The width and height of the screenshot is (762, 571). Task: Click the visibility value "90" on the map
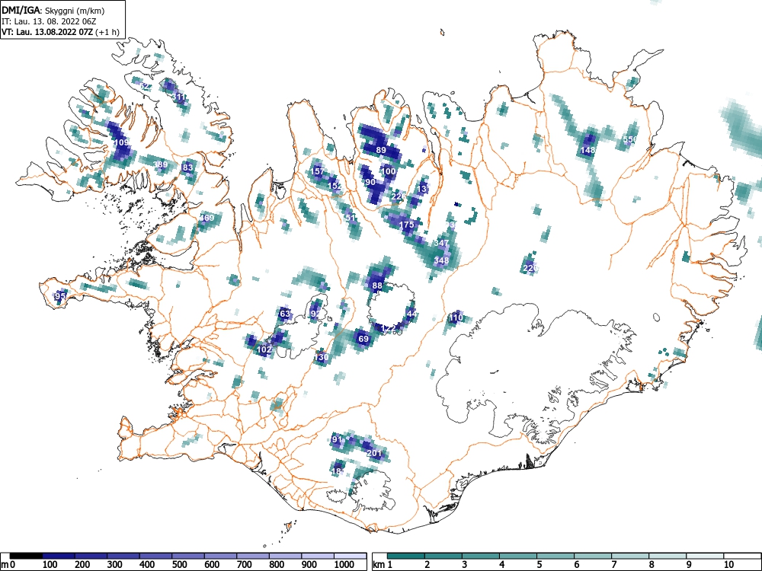370,182
